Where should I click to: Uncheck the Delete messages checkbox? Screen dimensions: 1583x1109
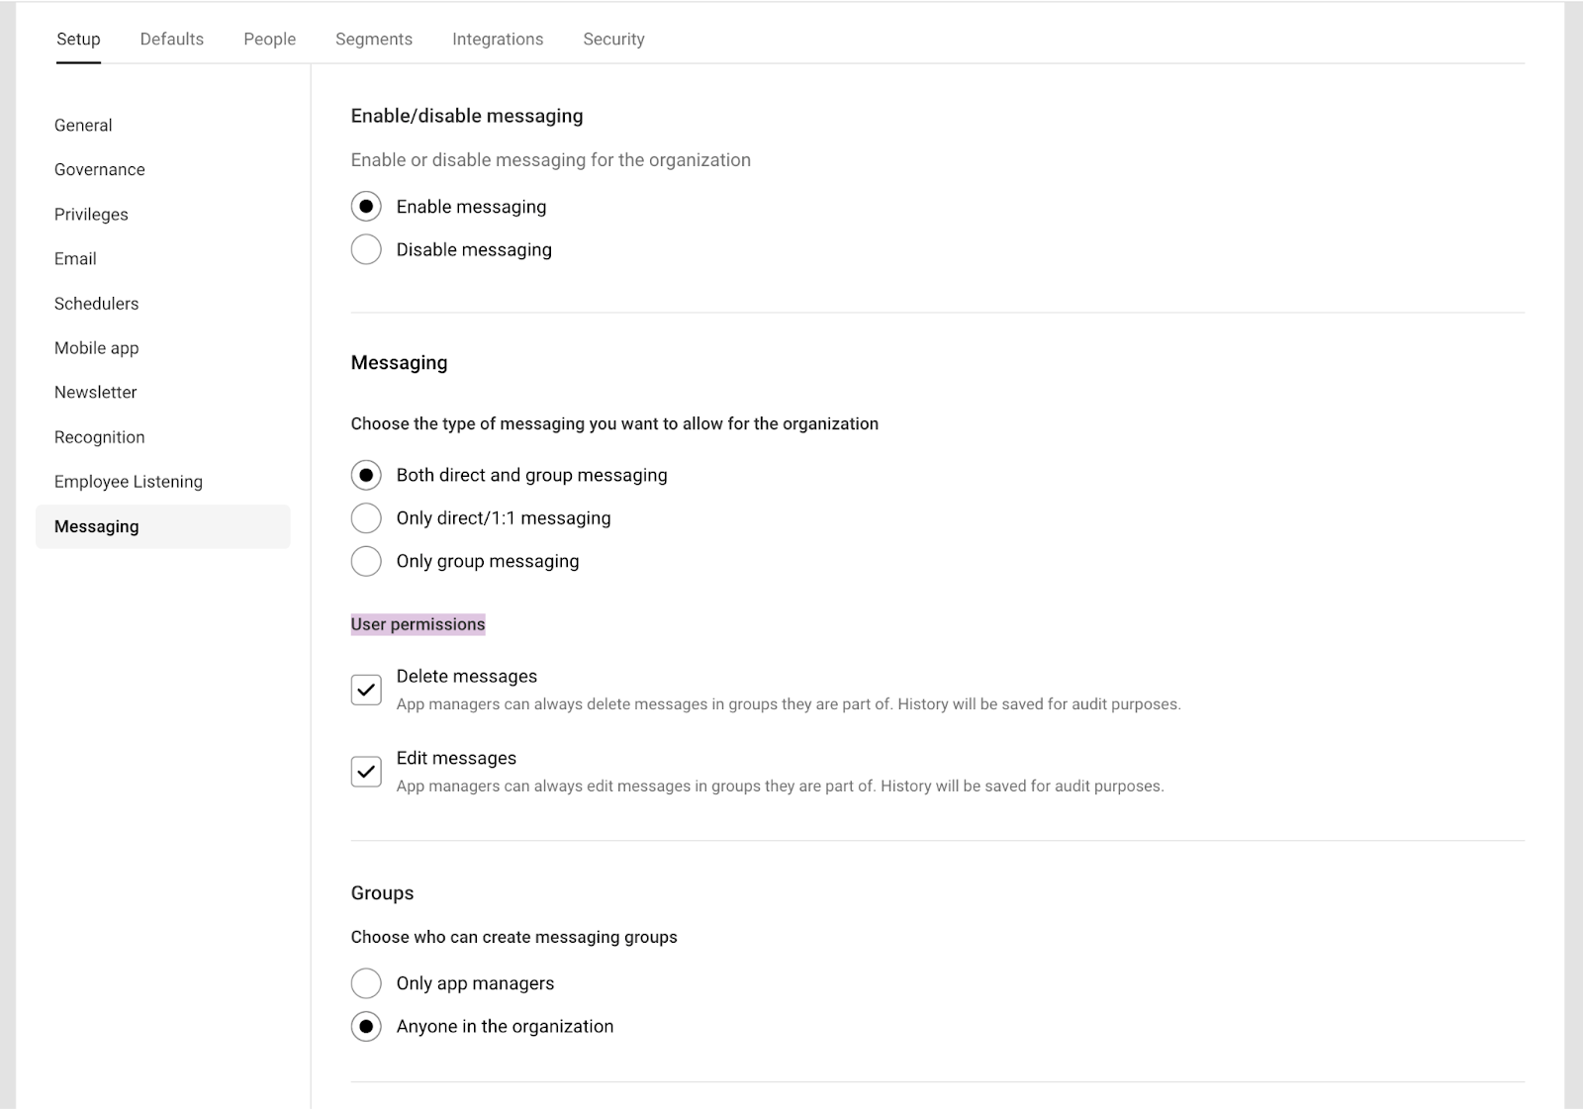366,690
